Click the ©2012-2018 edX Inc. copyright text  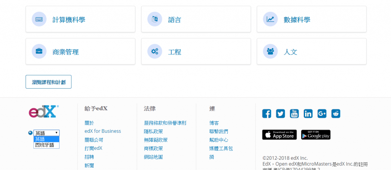(x=285, y=158)
